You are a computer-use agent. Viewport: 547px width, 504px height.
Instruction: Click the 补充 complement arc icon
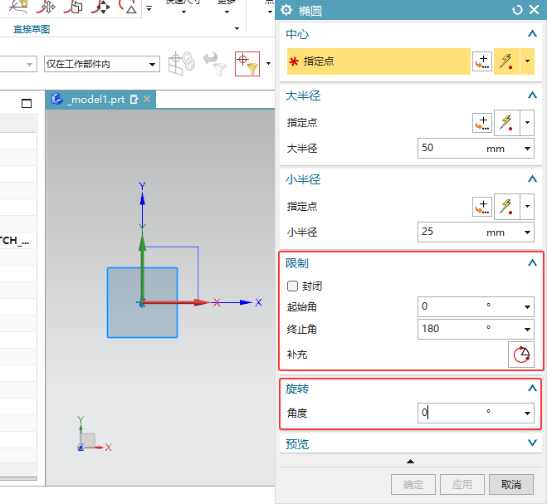click(x=521, y=355)
